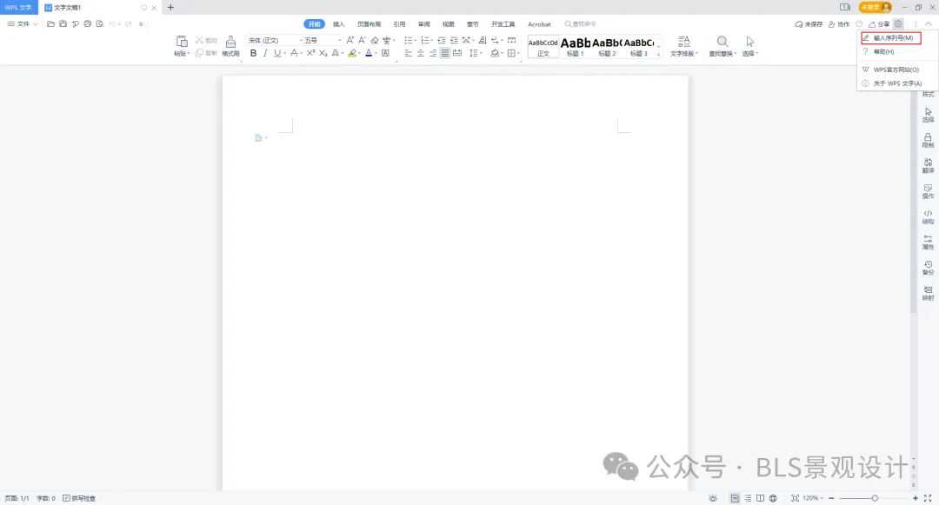Click the Paste clipboard icon
The image size is (939, 505).
(182, 41)
